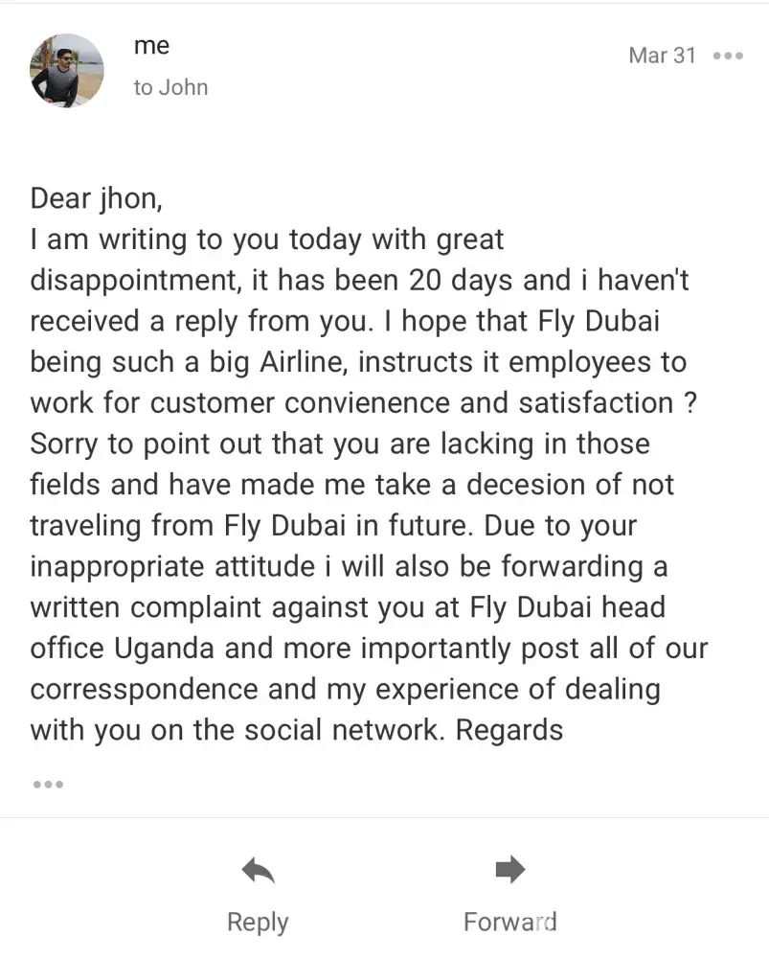Tap the sender's profile photo
Screen dimensions: 769x958
tap(67, 70)
